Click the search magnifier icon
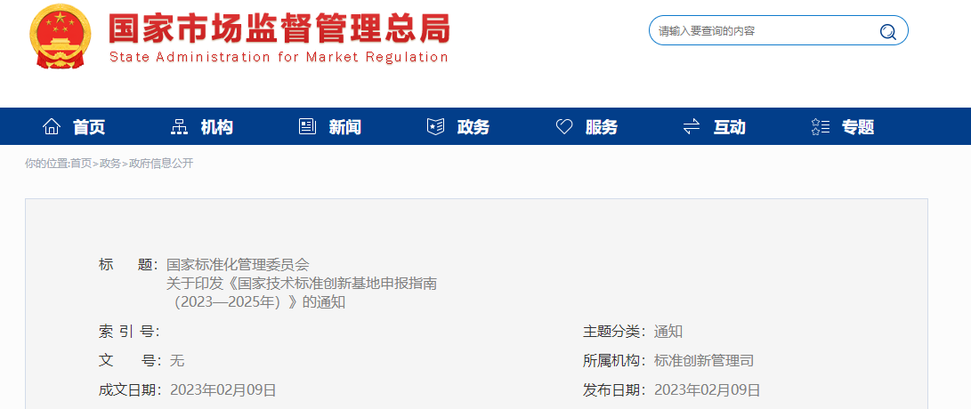 [887, 31]
